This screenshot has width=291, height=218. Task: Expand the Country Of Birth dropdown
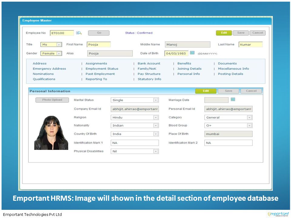(156, 134)
